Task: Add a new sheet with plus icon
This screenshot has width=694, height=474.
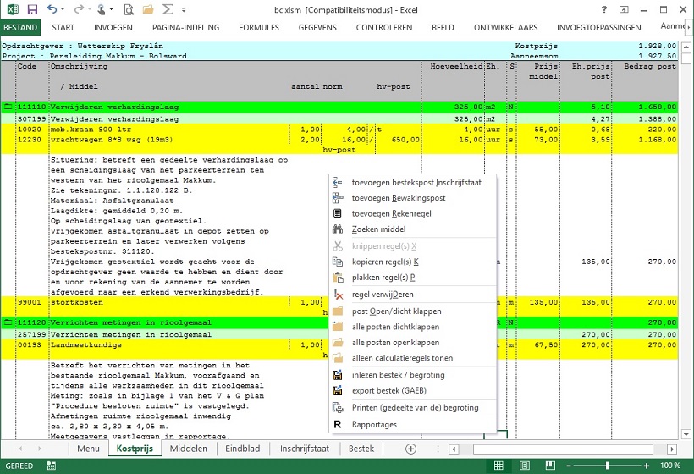Action: [411, 448]
